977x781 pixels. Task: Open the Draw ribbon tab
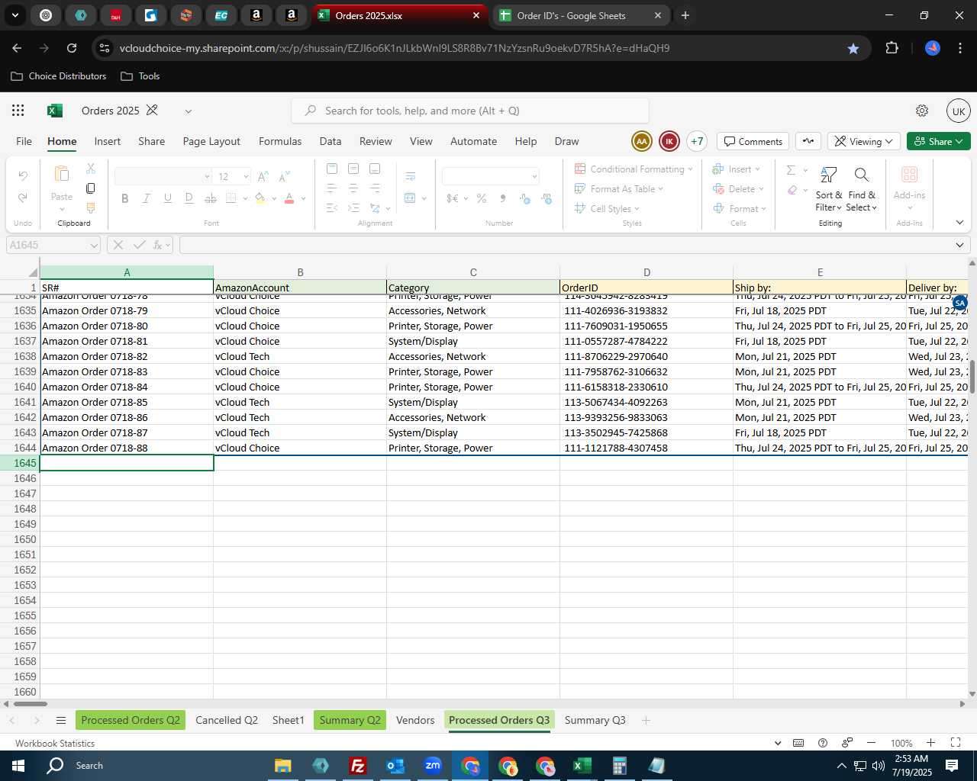(566, 141)
